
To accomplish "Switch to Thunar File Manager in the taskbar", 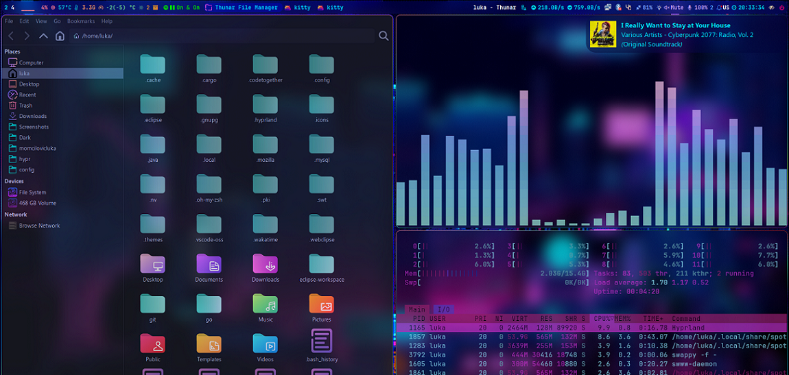I will tap(246, 8).
